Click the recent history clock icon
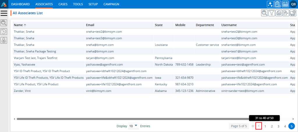This screenshot has height=132, width=298. 4,32
